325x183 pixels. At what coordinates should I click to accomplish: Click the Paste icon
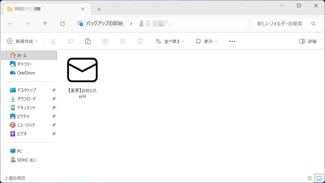[88, 41]
